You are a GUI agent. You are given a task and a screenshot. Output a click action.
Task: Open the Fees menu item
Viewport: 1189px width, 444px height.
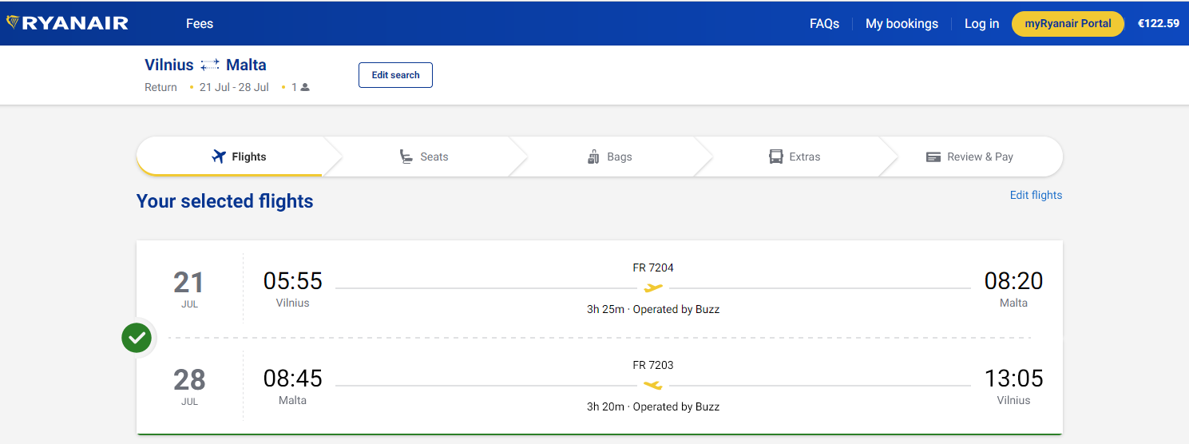200,24
